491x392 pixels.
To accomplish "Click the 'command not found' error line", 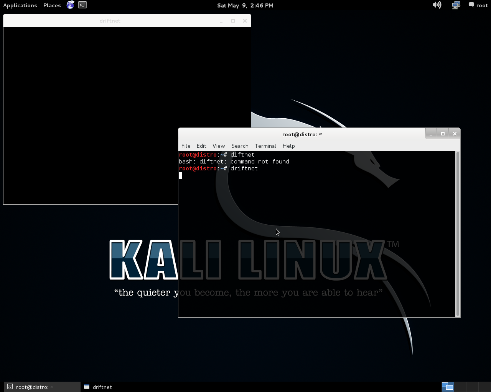I will pos(234,162).
